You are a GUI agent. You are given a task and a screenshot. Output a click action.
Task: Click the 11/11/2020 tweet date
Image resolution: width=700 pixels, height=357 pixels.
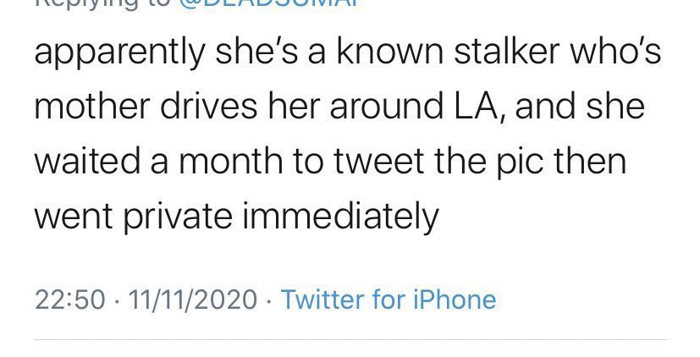coord(193,299)
